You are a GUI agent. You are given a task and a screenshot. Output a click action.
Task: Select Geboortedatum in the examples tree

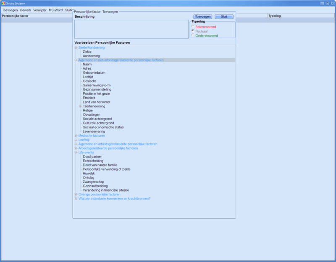click(x=94, y=73)
